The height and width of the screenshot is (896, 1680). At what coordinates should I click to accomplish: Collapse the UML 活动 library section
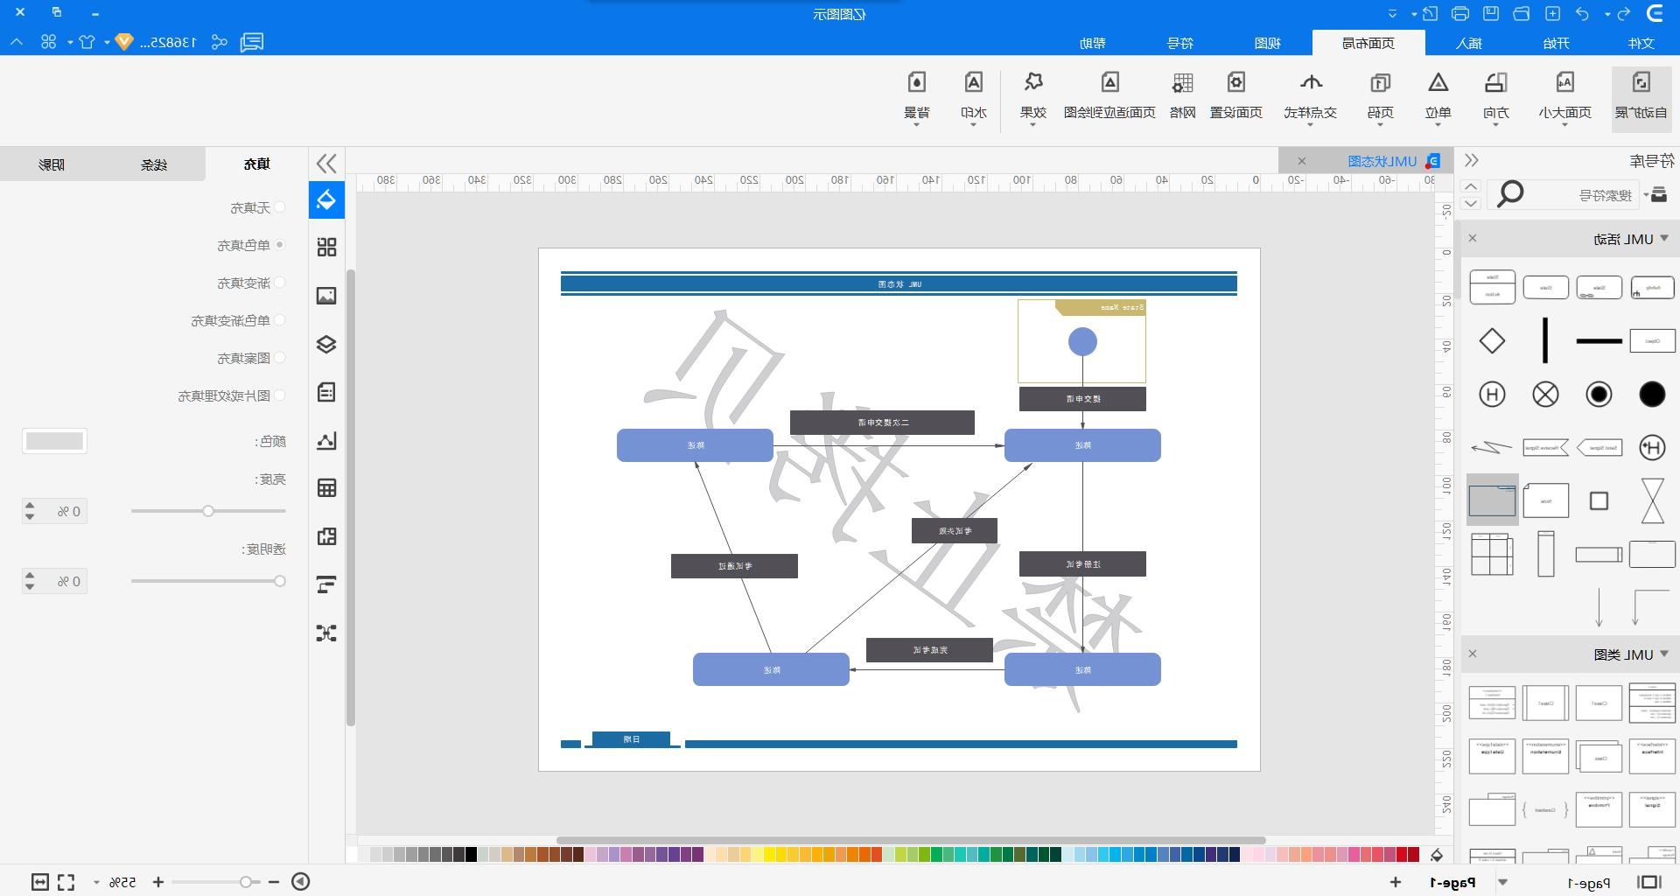coord(1664,238)
